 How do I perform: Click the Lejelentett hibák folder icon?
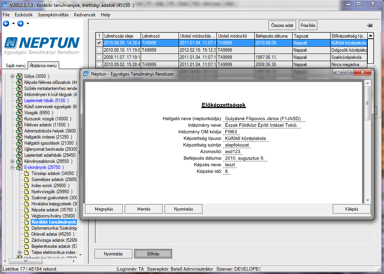19,101
